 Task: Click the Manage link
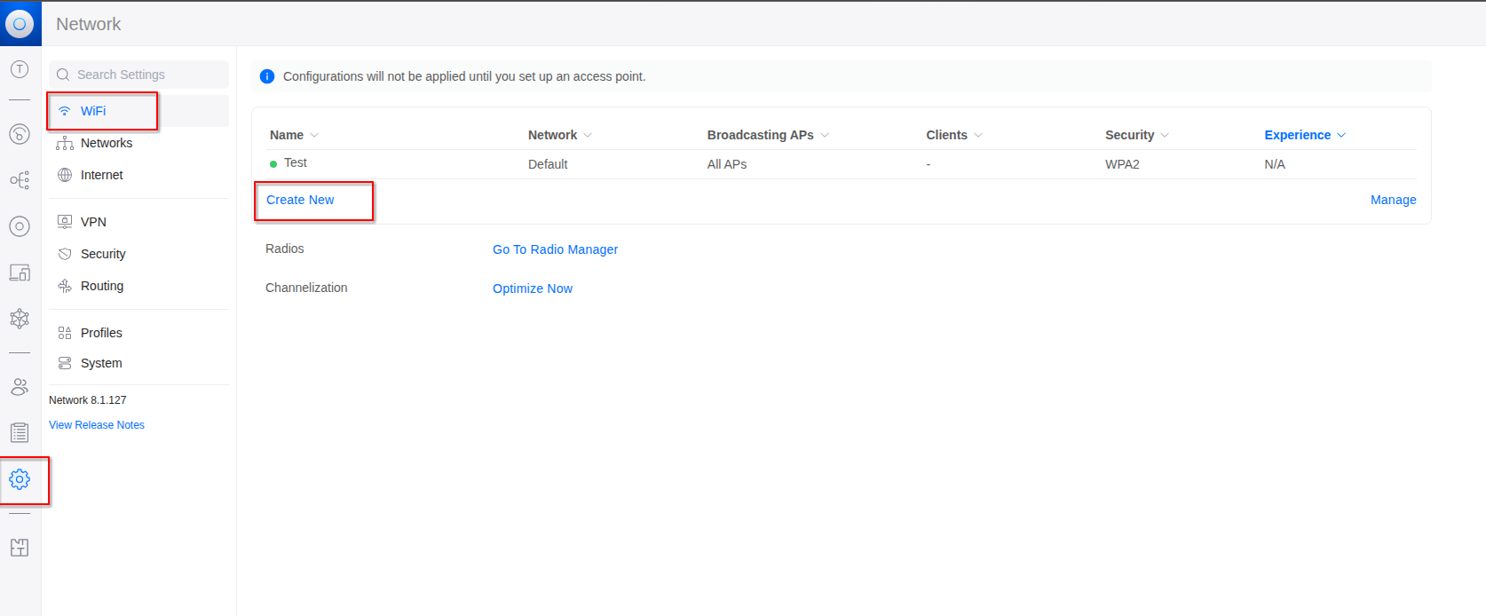[x=1394, y=200]
